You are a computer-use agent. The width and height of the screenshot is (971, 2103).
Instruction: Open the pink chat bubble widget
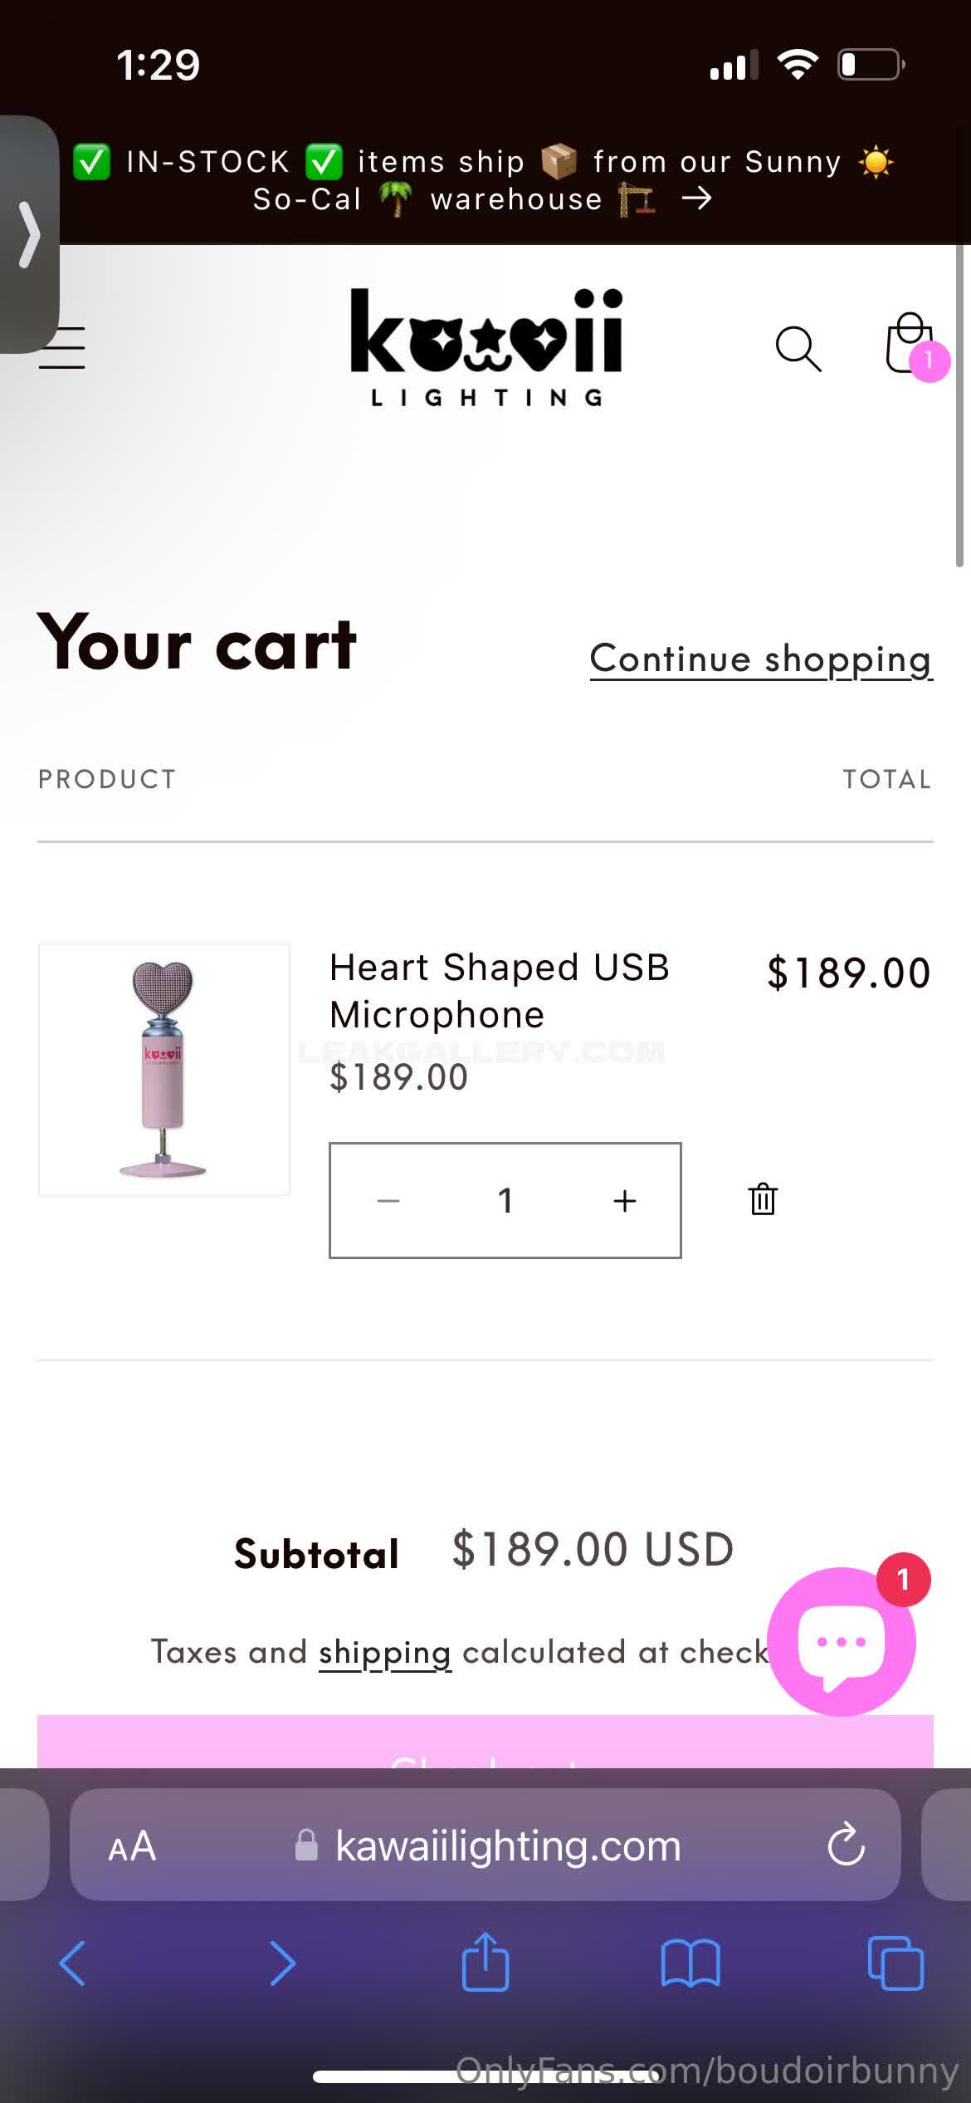coord(842,1641)
